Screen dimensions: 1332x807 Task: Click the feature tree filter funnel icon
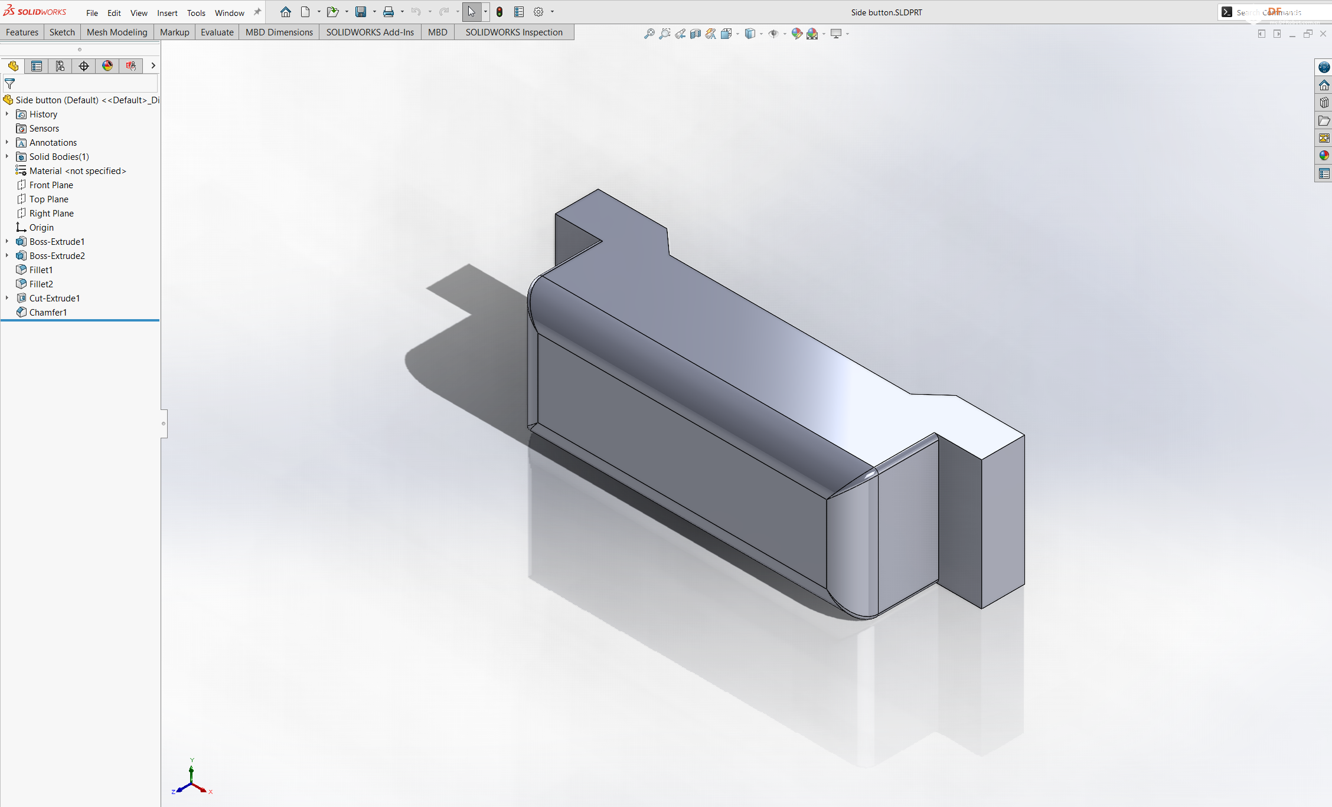tap(9, 84)
